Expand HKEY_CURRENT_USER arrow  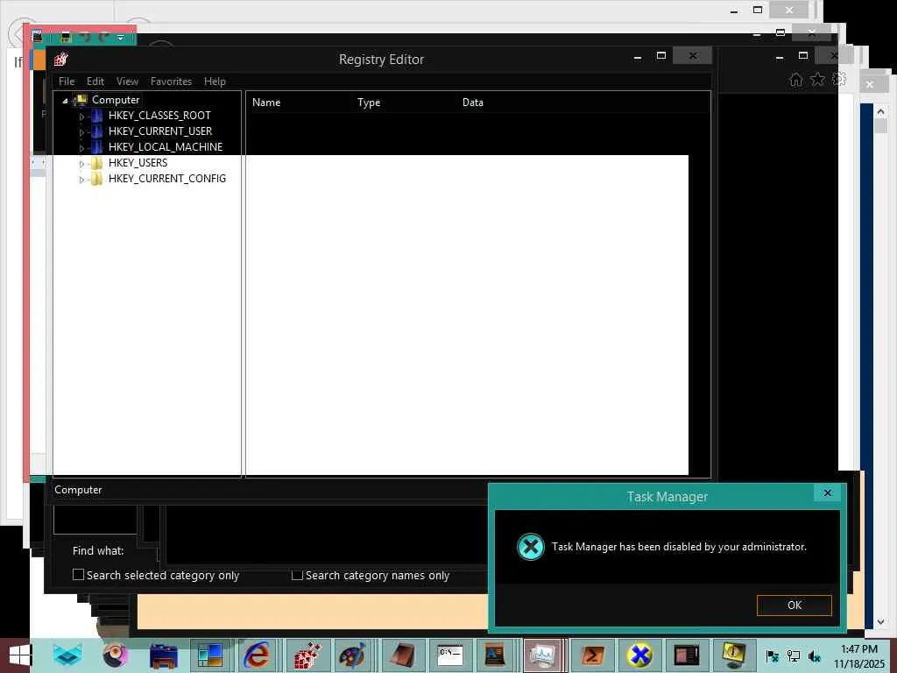(x=81, y=132)
